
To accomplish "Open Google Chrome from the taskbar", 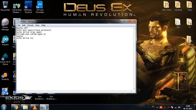I will point(16,107).
